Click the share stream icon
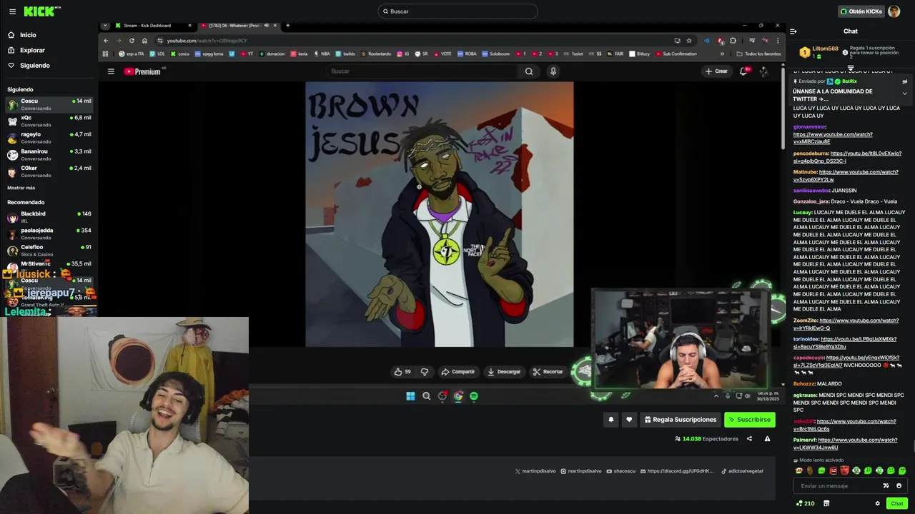 pyautogui.click(x=749, y=439)
